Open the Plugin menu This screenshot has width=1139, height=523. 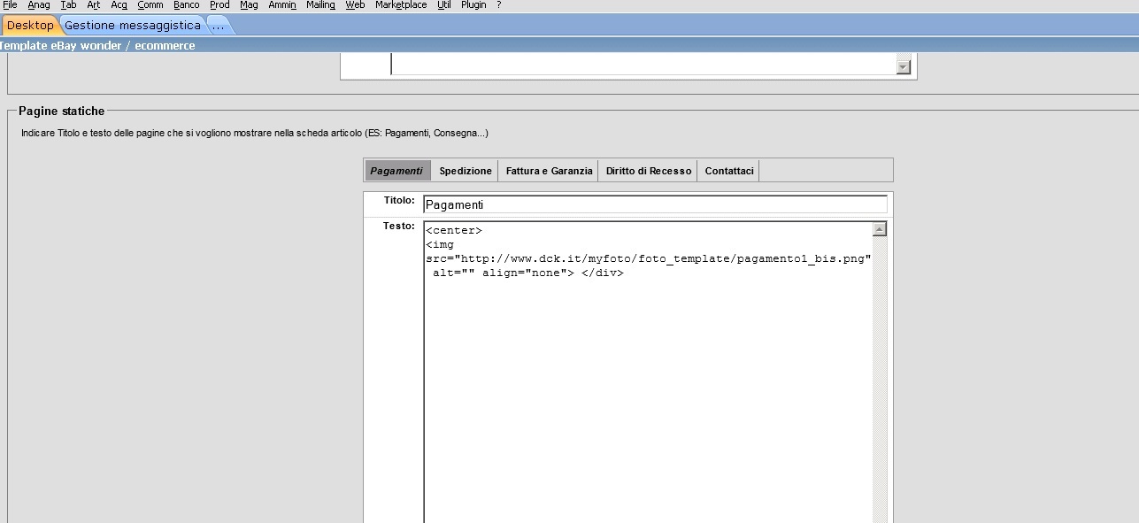pos(473,5)
